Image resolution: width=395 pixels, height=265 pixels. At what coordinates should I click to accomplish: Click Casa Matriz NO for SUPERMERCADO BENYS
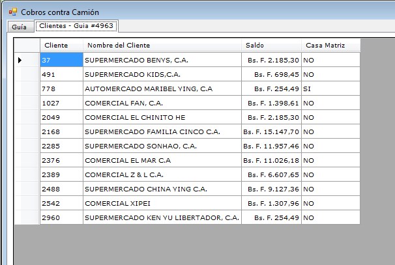(x=330, y=60)
